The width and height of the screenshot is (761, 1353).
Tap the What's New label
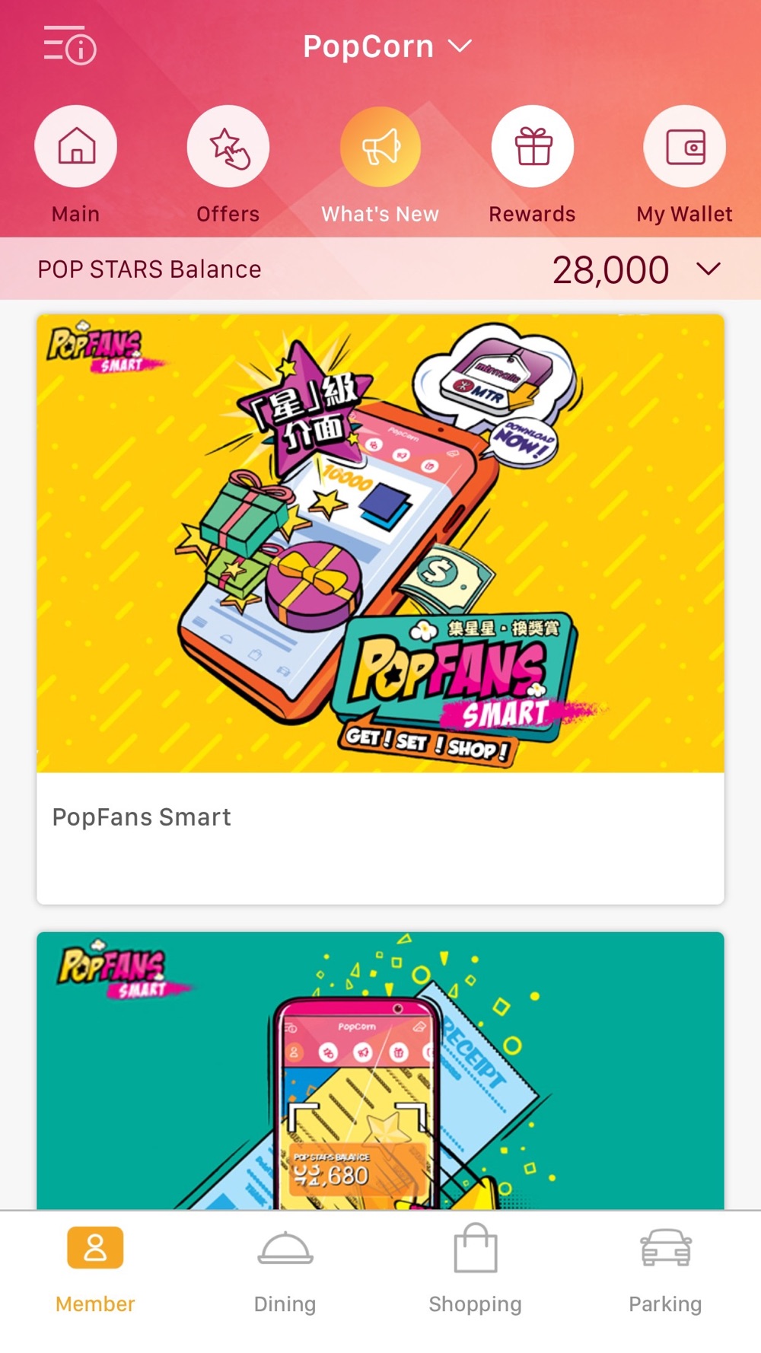point(380,214)
